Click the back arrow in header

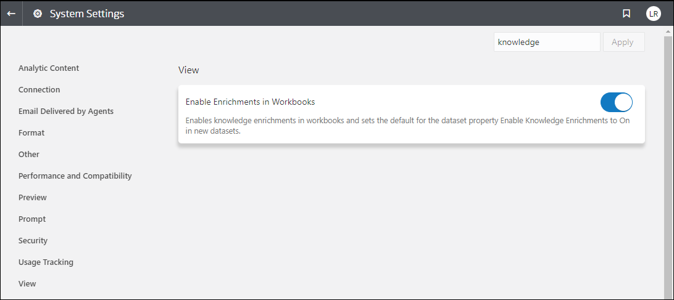tap(11, 14)
